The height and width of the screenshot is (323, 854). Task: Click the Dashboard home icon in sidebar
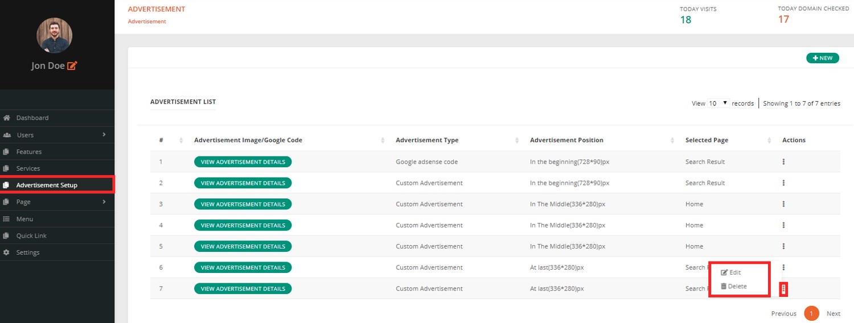click(7, 118)
